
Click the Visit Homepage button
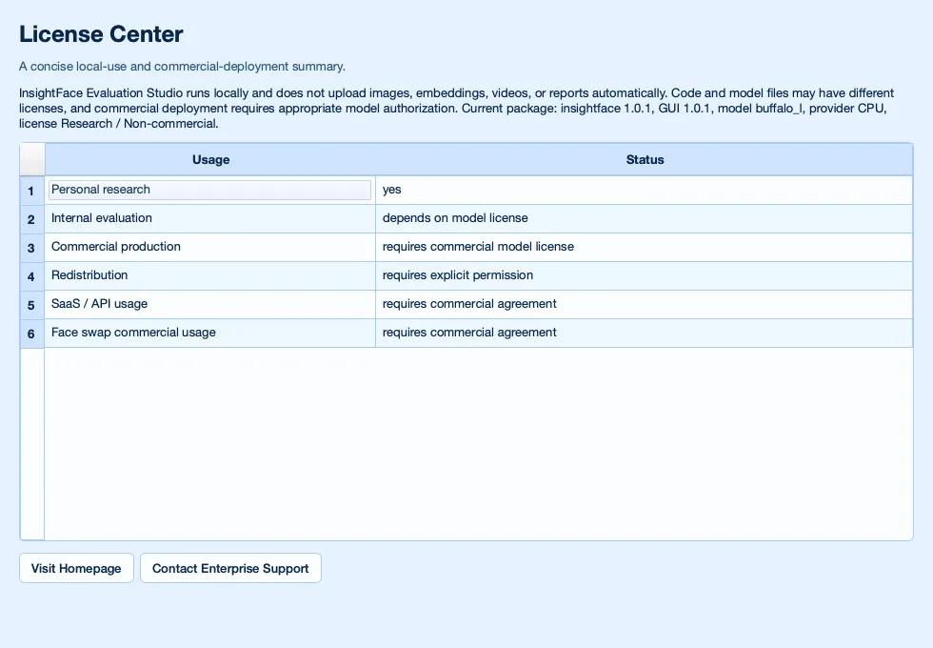tap(76, 568)
